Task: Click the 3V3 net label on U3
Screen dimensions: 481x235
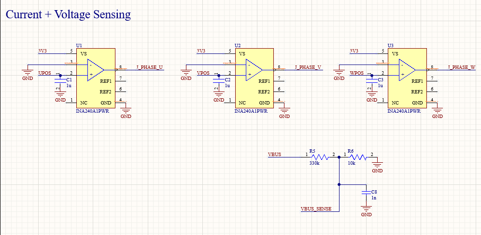Action: pos(354,51)
